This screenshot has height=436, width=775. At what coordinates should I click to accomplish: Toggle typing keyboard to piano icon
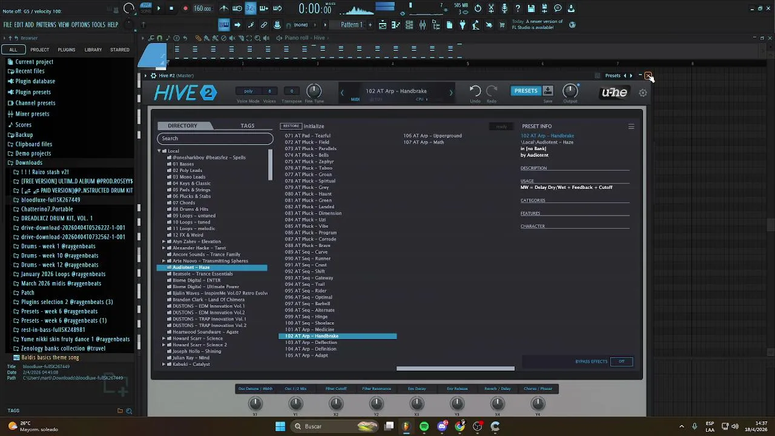pos(224,25)
